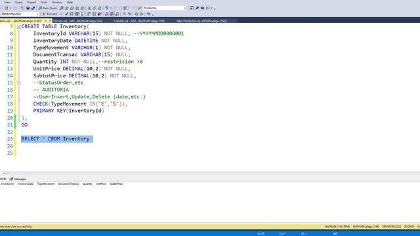Click the TypeMovement column header

point(46,184)
